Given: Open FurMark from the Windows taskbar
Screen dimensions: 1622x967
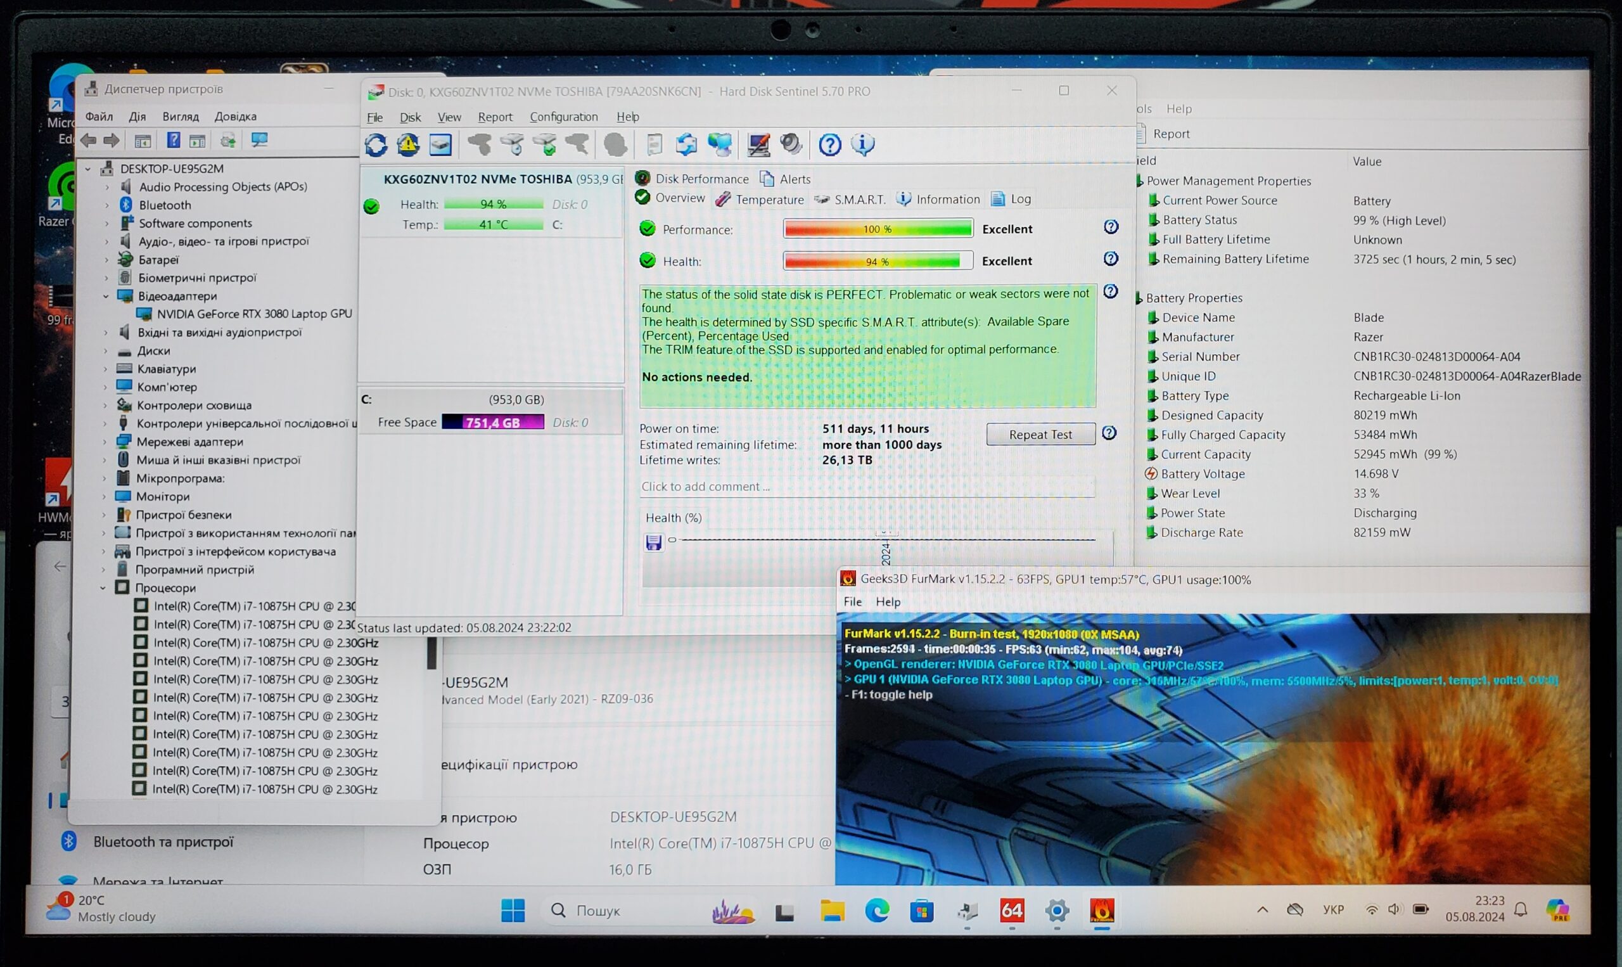Looking at the screenshot, I should point(1102,911).
